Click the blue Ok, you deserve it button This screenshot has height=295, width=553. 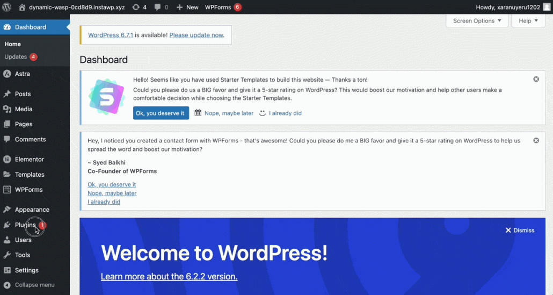click(161, 113)
